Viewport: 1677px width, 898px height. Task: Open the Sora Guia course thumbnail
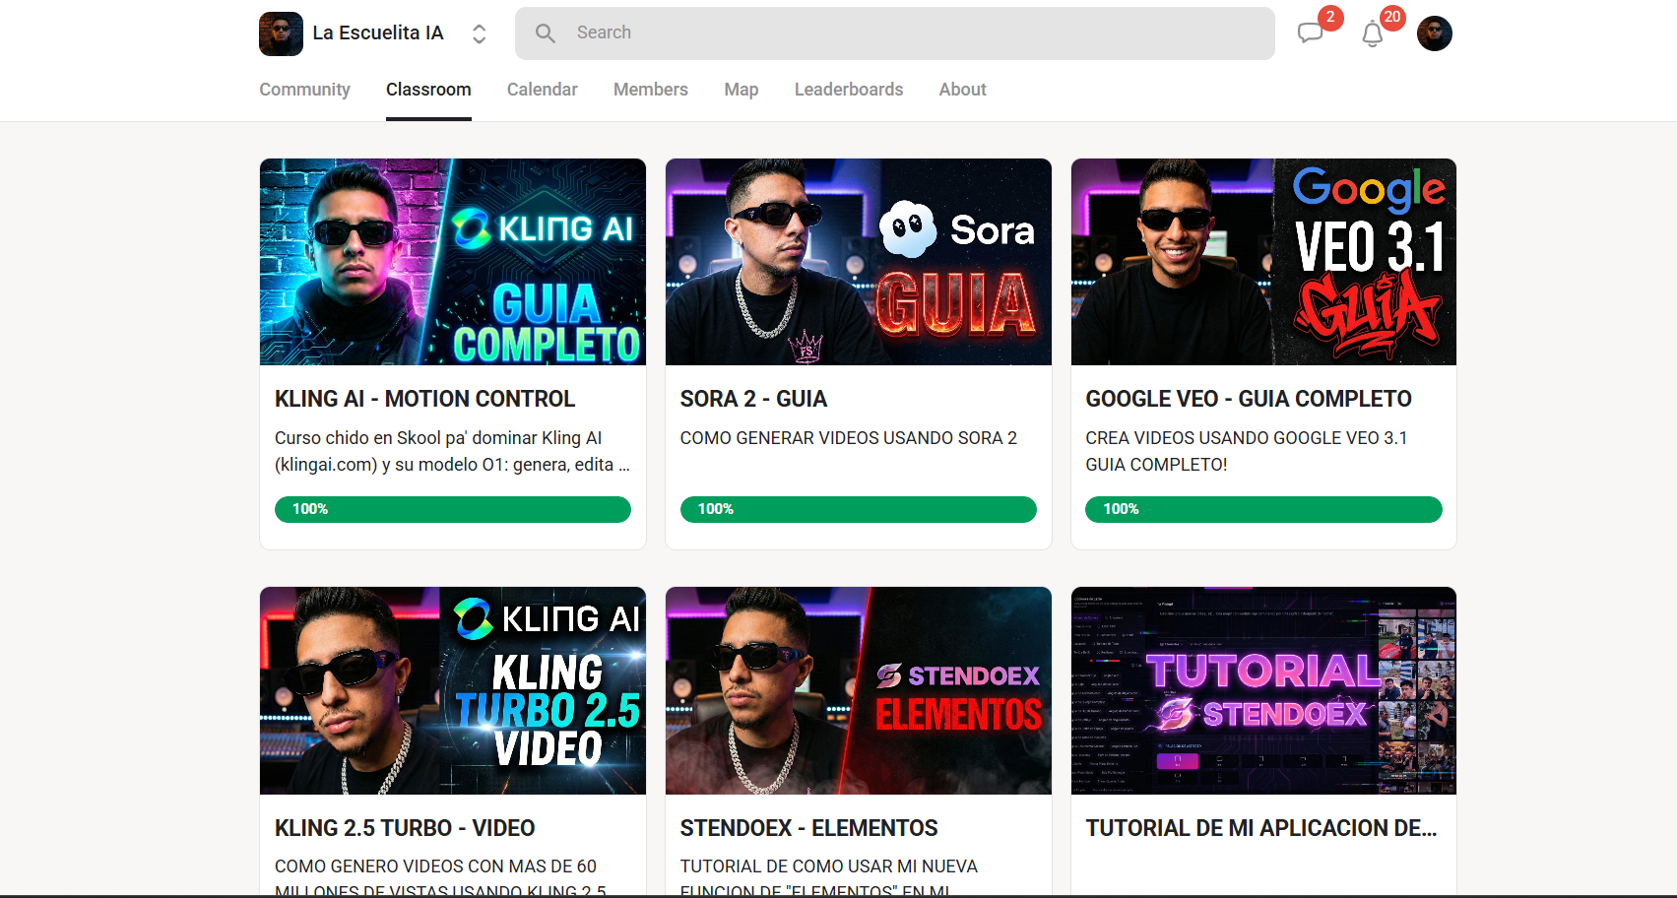click(x=859, y=262)
